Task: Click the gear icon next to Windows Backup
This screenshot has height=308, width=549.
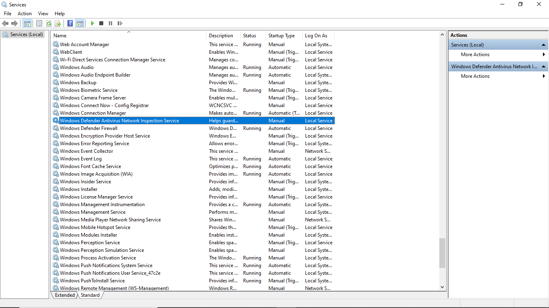Action: (x=55, y=83)
